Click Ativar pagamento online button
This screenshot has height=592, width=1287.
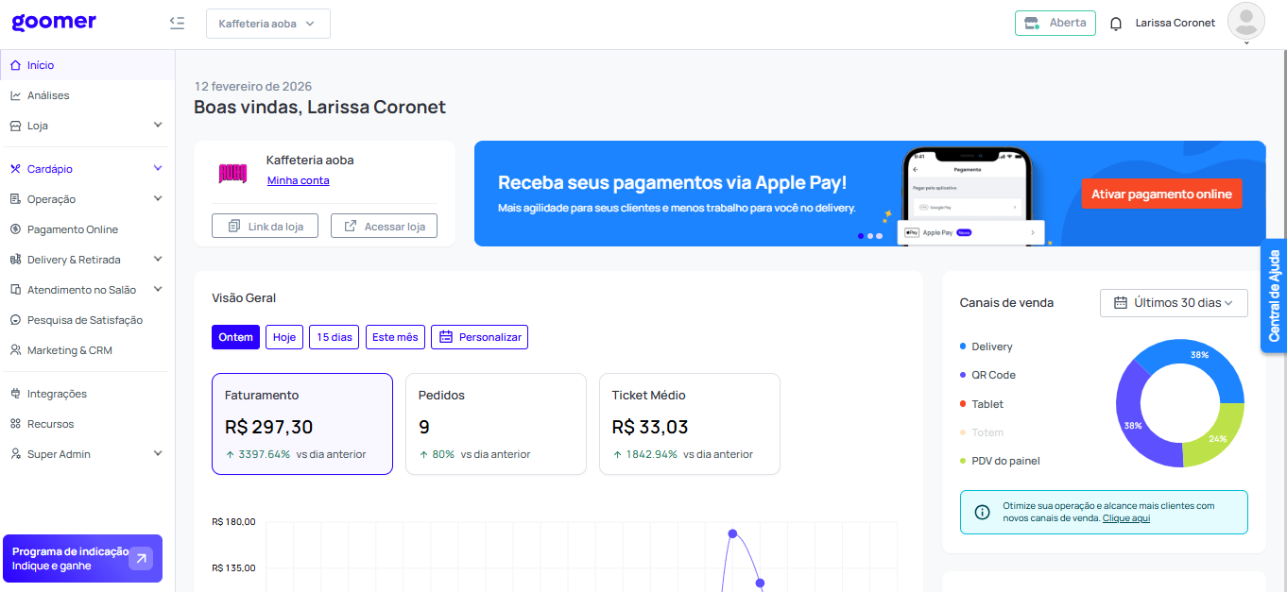[1161, 195]
